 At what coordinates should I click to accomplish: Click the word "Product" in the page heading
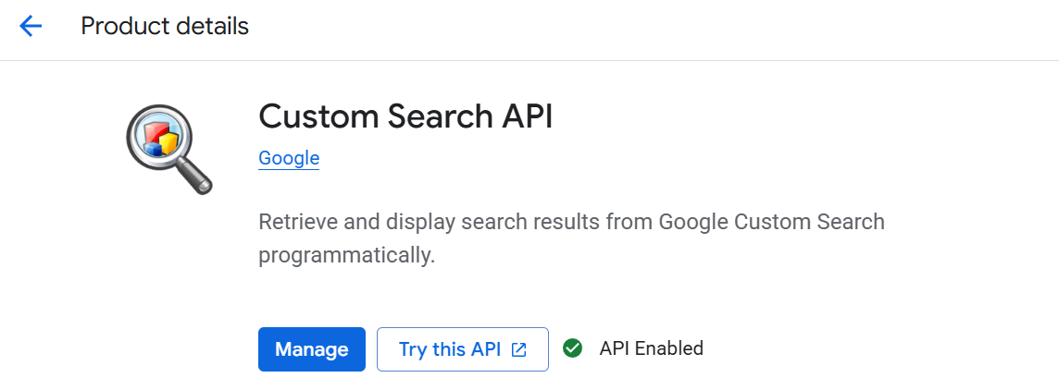coord(118,26)
